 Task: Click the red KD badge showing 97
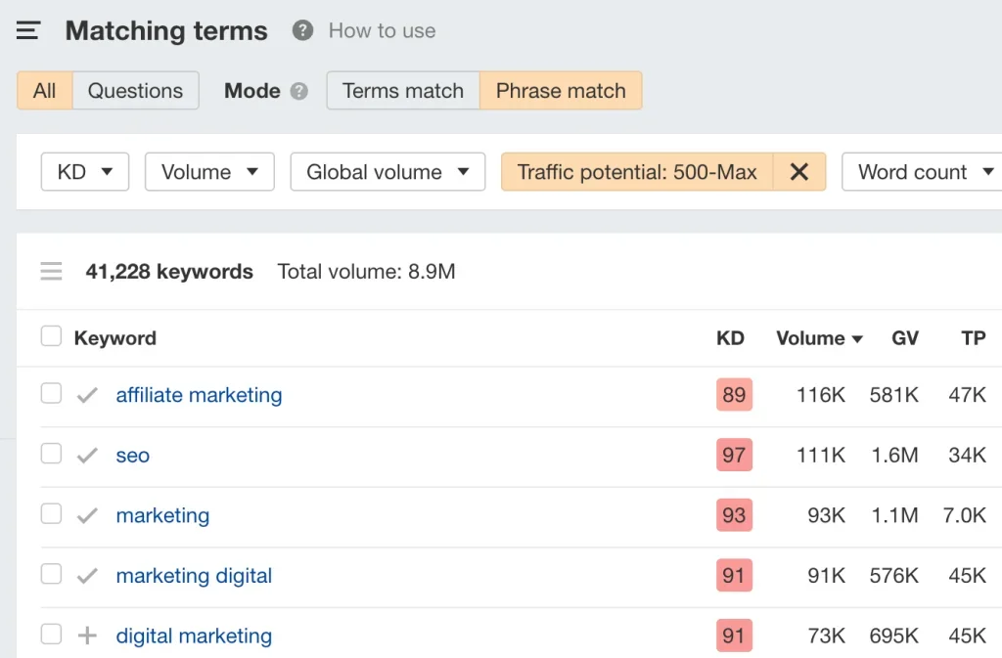click(x=734, y=455)
